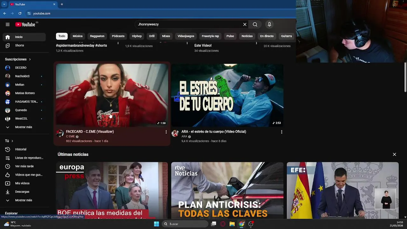Viewport: 407px width, 229px height.
Task: Open the Tú section chevron
Action: coord(12,141)
